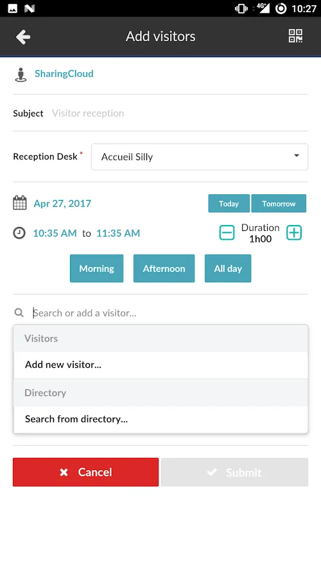Click the dropdown arrow next to Accueil Silly
321x571 pixels.
[297, 156]
